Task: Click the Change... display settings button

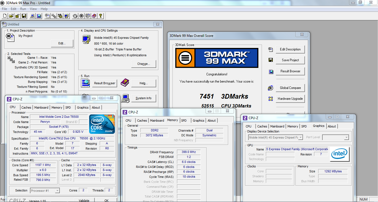Action: click(144, 64)
